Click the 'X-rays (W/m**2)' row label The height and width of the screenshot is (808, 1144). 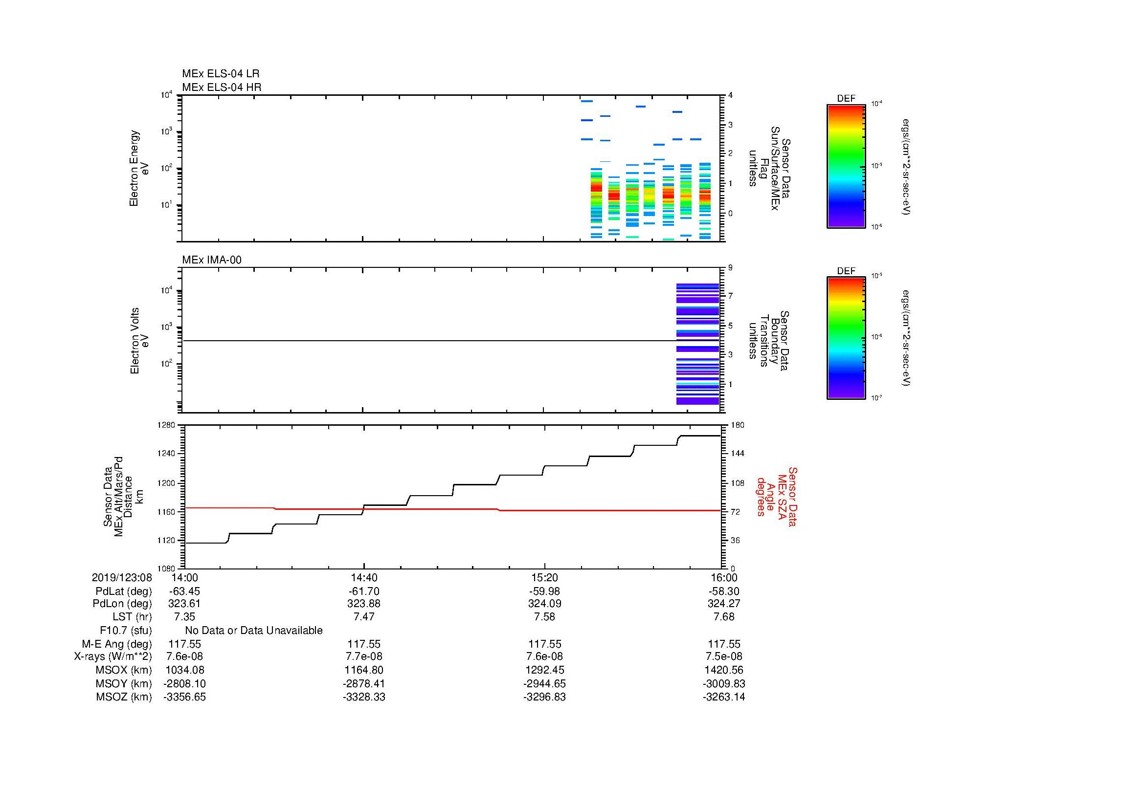pyautogui.click(x=113, y=656)
